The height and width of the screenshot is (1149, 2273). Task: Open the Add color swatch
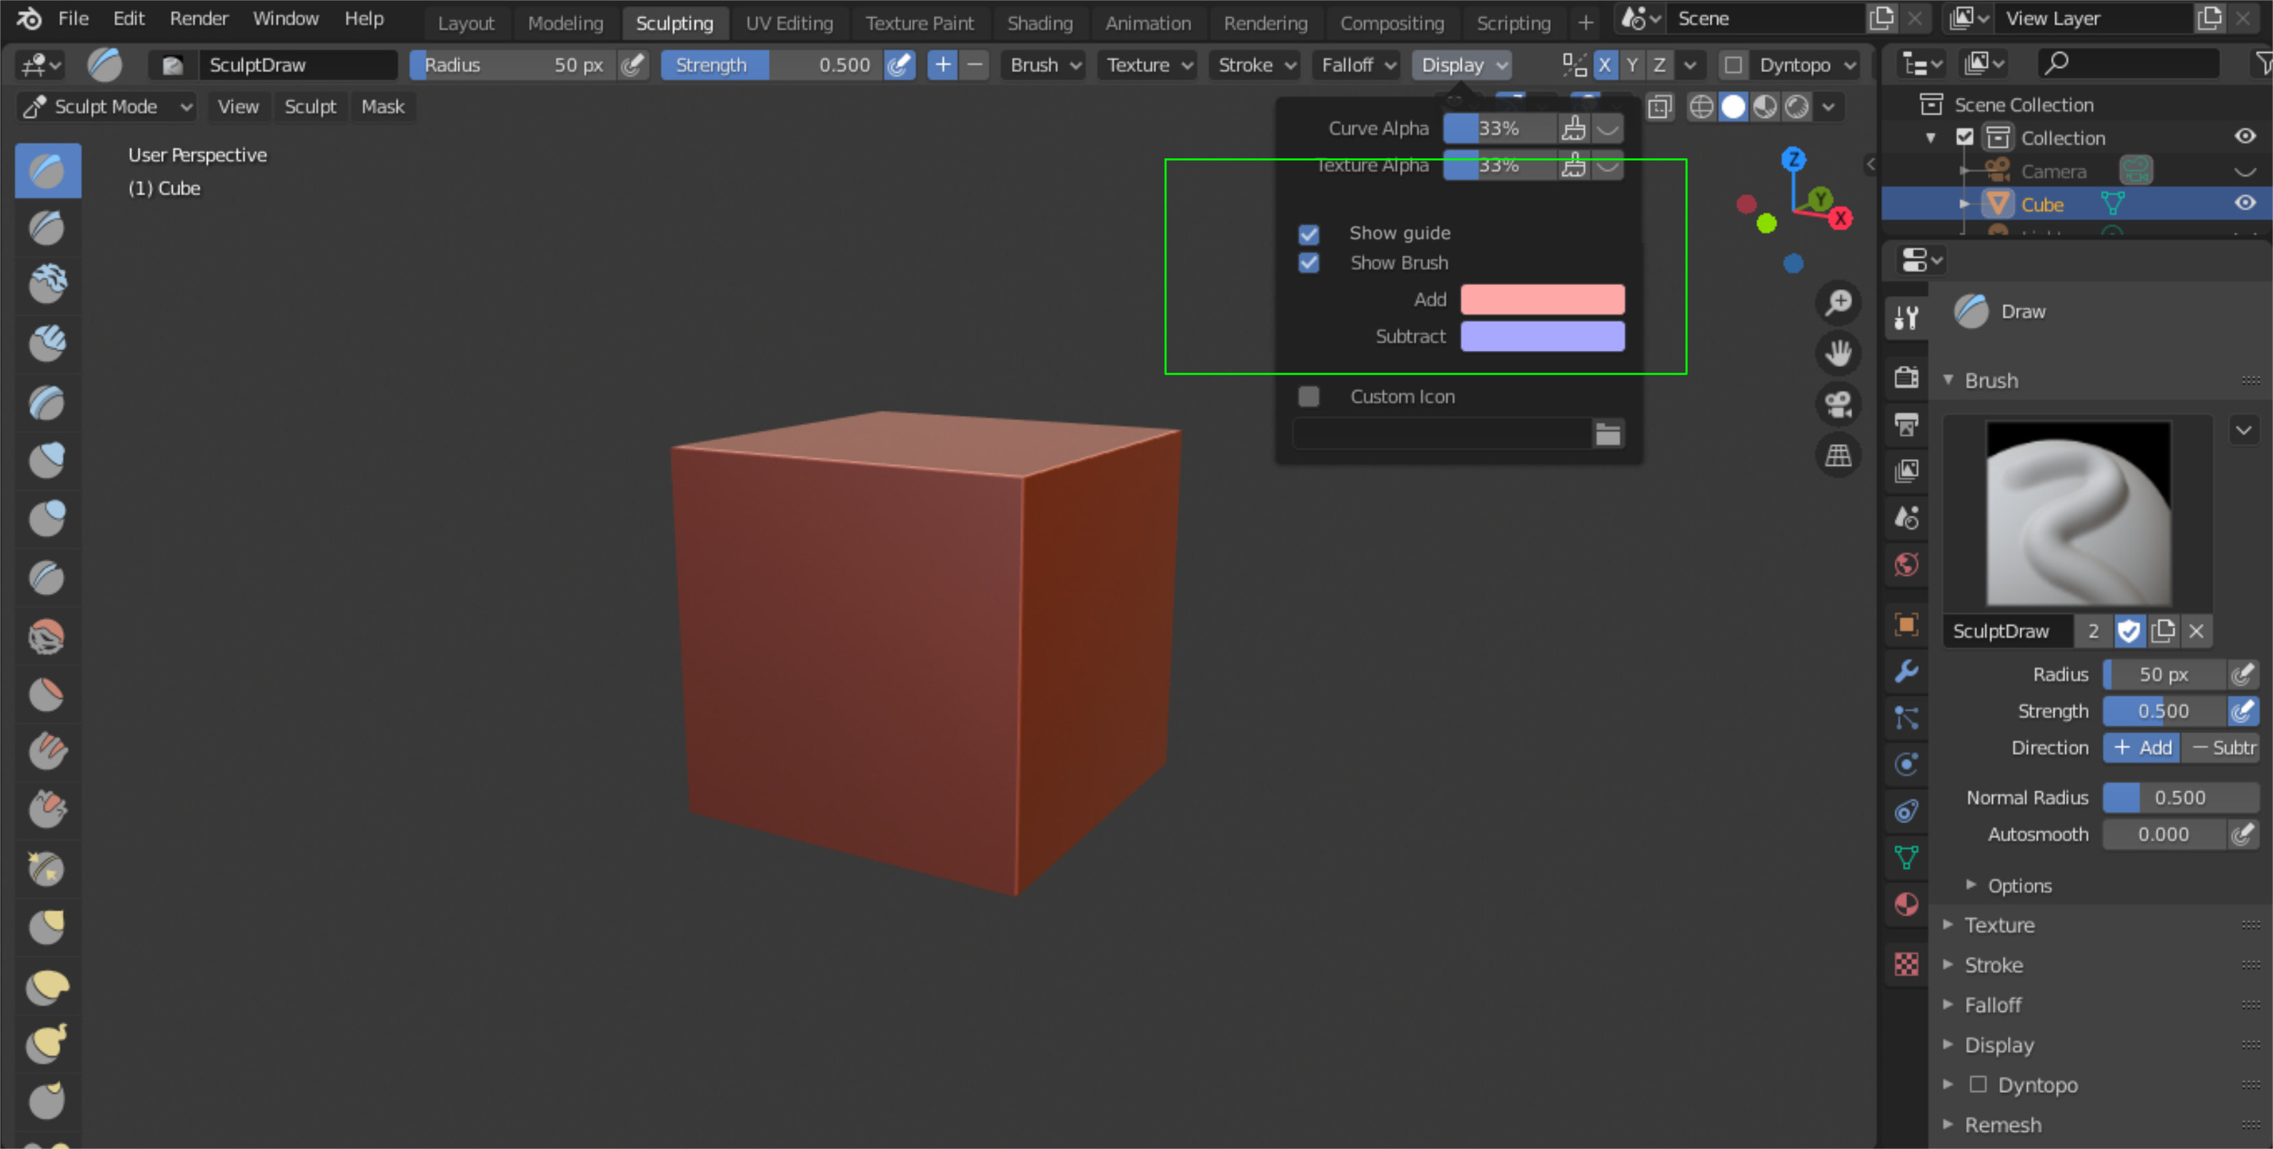(1542, 300)
